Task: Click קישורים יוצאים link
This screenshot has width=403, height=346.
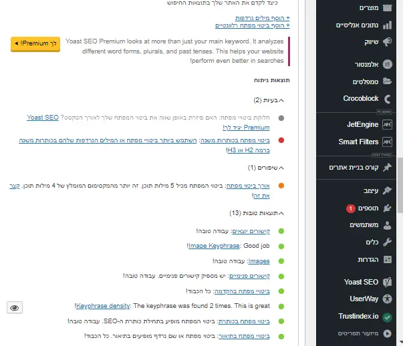Action: tap(251, 231)
